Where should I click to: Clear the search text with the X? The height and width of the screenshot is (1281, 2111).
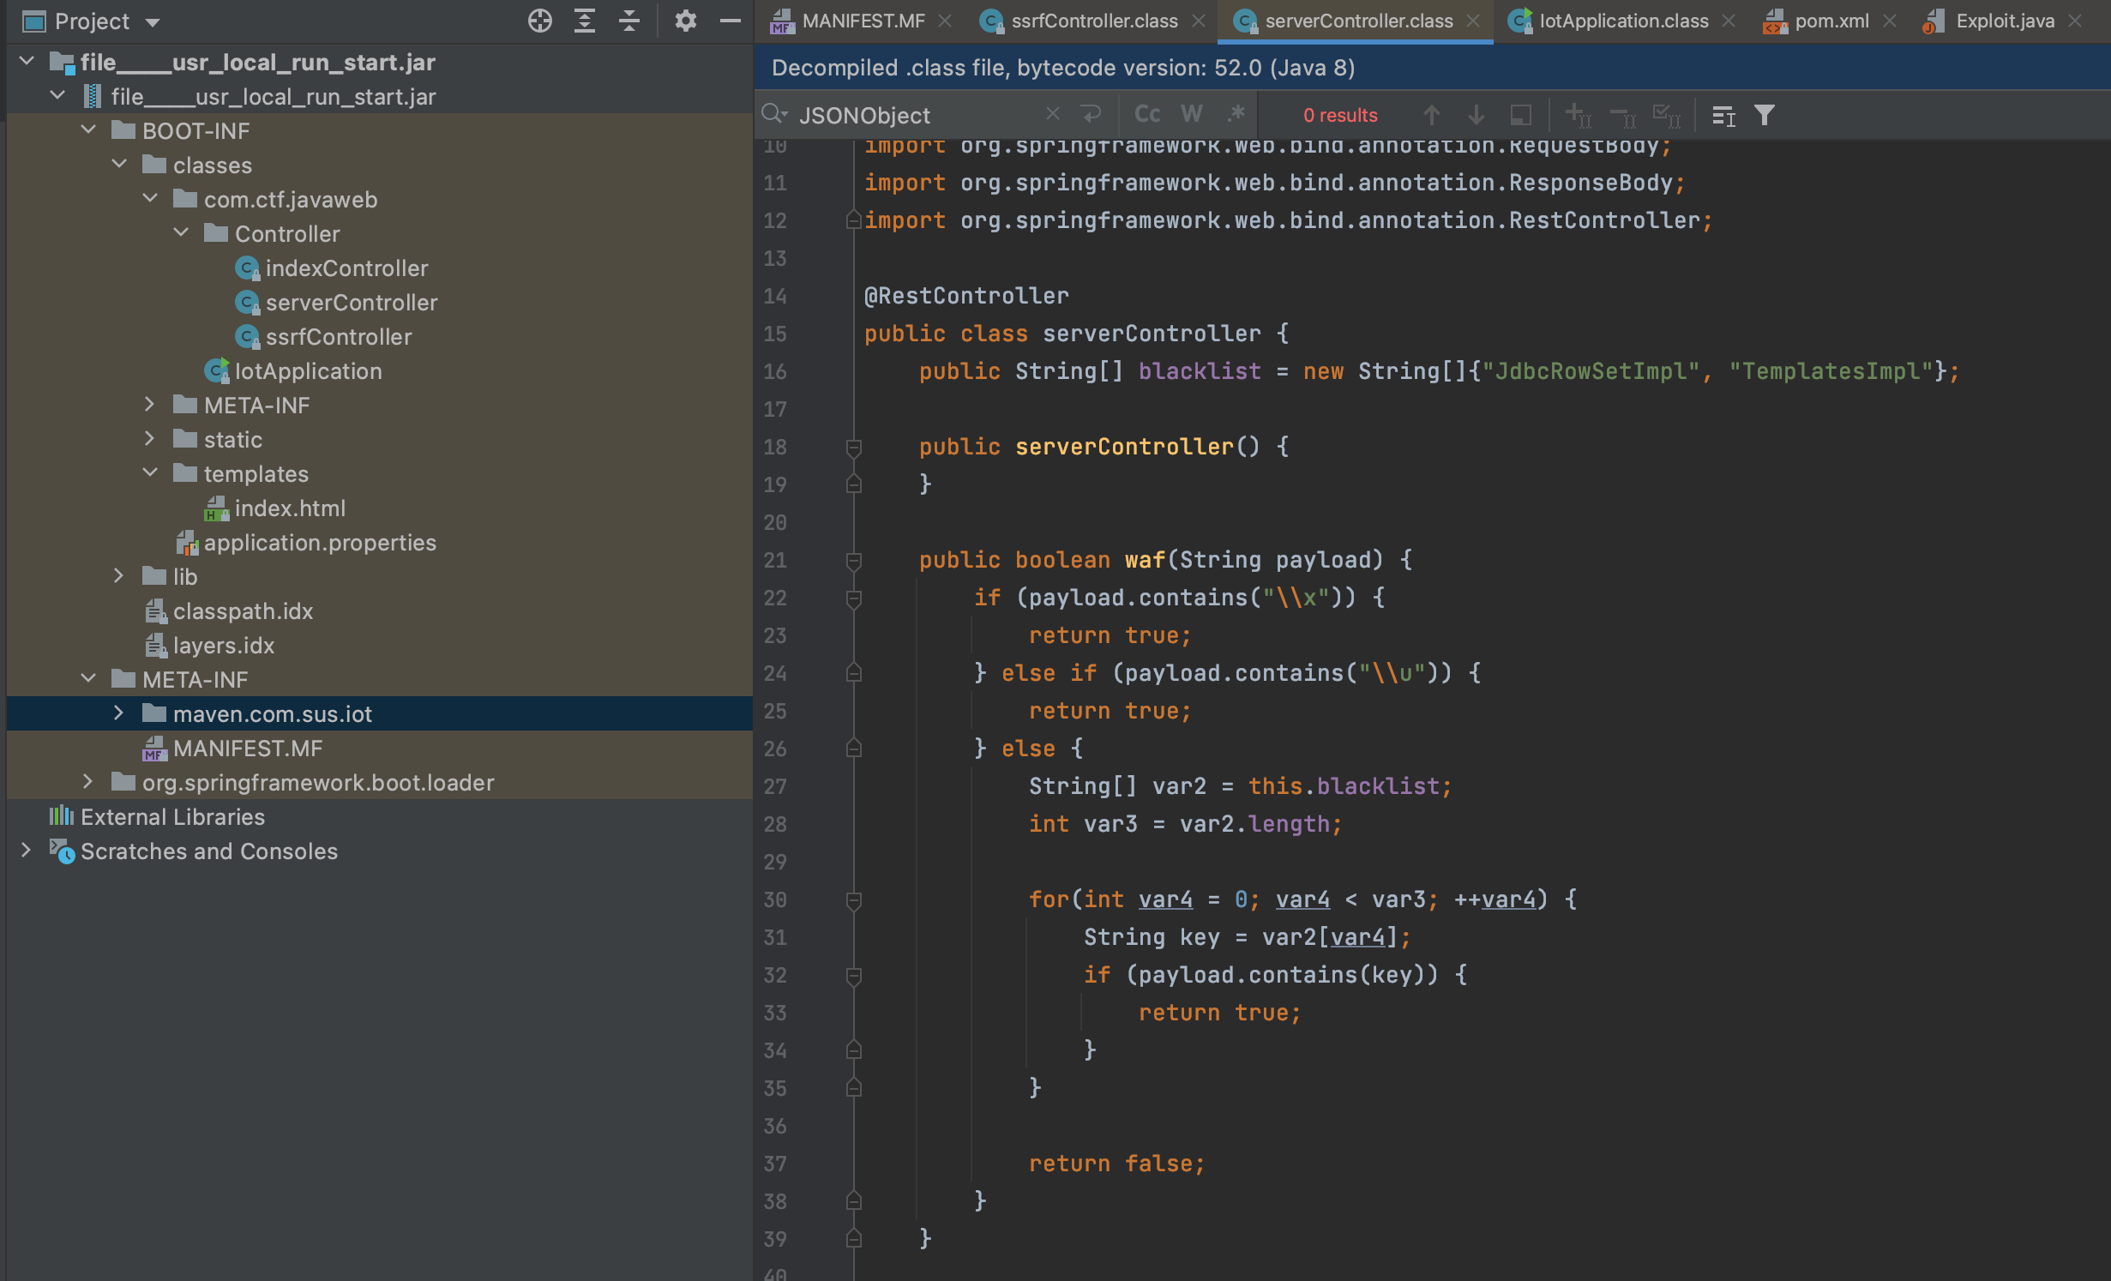(x=1053, y=114)
